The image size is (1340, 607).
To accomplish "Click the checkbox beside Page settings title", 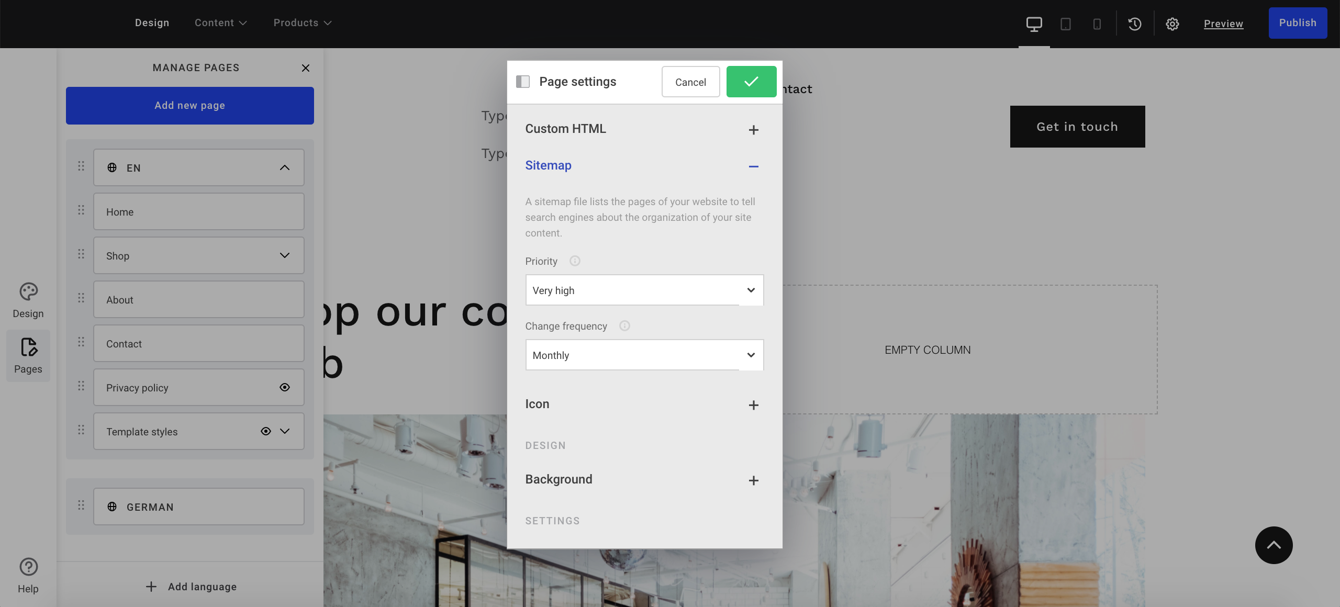I will coord(523,82).
